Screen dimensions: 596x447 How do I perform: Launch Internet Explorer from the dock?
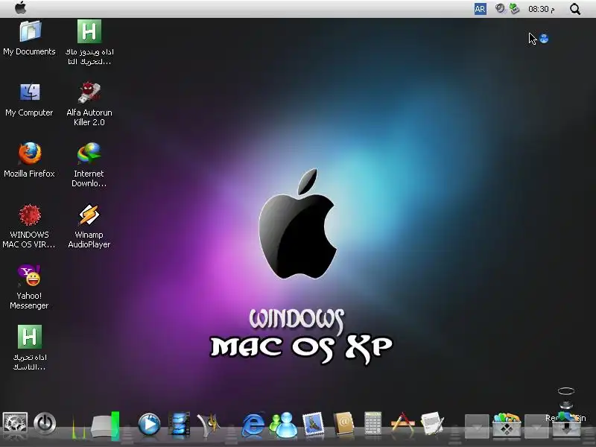coord(253,424)
